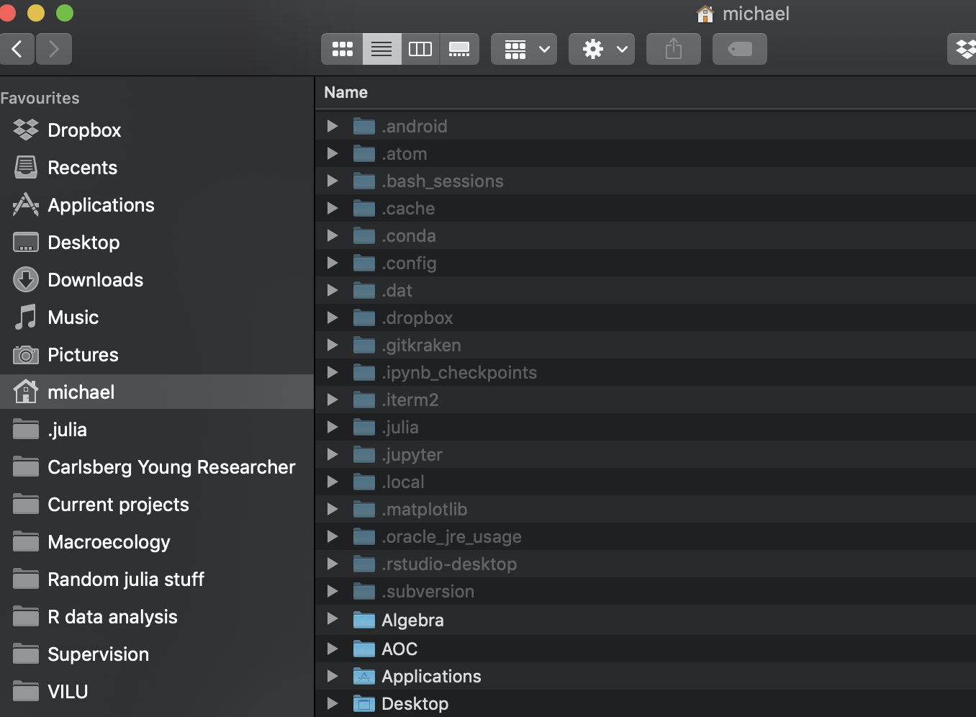Select the .rstudio-desktop folder row
Viewport: 976px width, 717px height.
tap(646, 564)
